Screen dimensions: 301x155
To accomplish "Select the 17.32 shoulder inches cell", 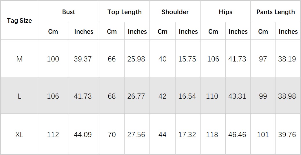I will click(187, 135).
